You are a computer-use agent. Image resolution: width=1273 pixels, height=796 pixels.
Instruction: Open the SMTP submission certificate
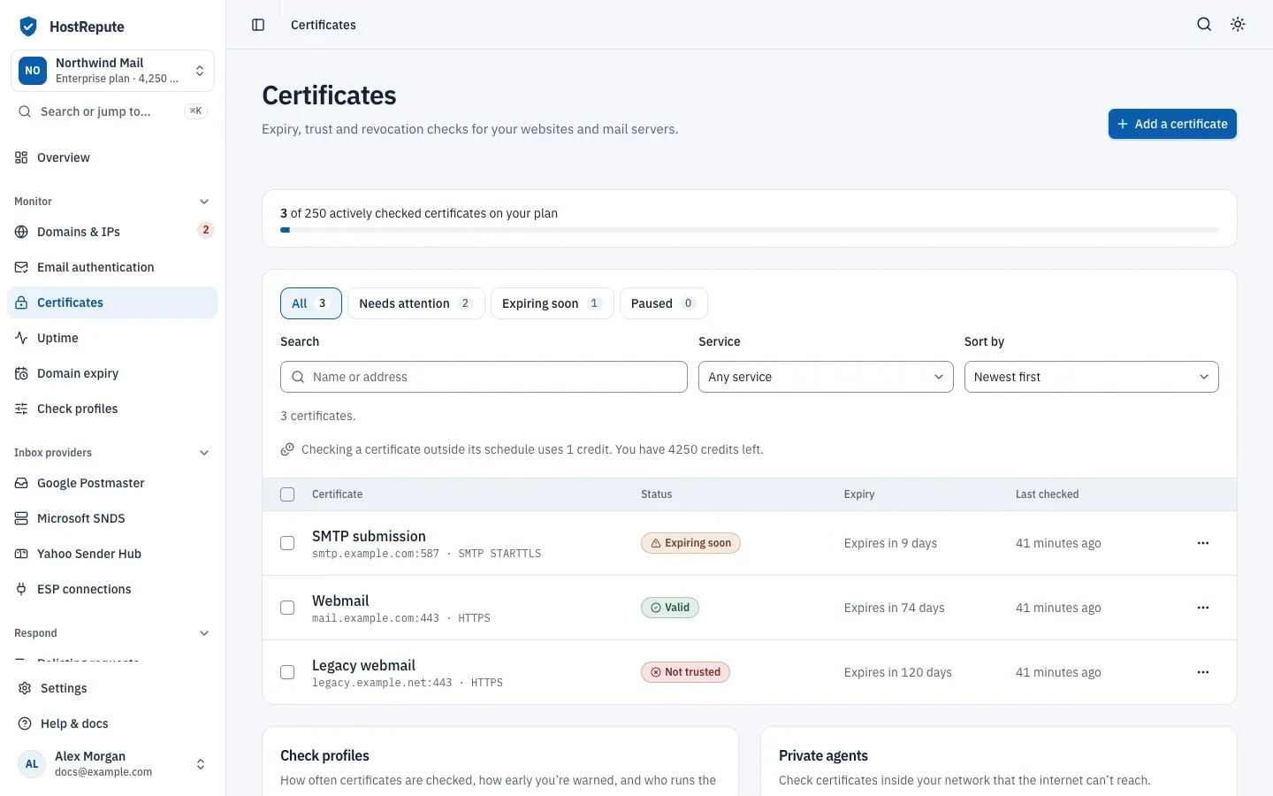tap(369, 536)
